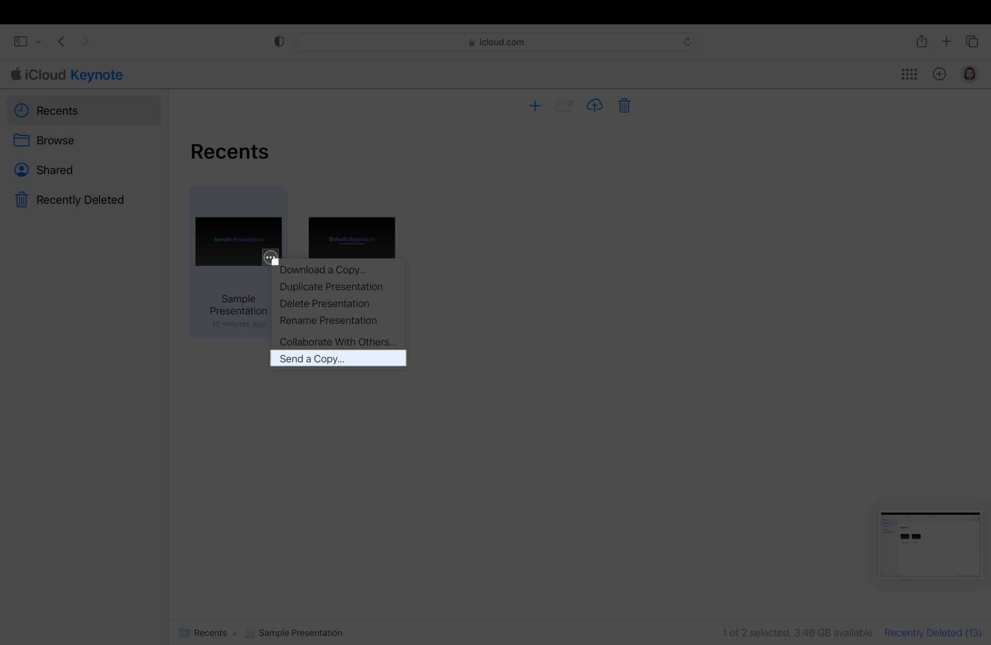Open the Safari share icon
The width and height of the screenshot is (991, 645).
tap(921, 41)
